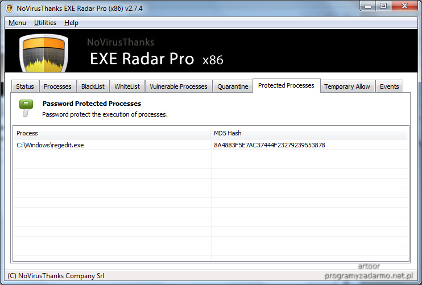Image resolution: width=422 pixels, height=285 pixels.
Task: Maximize the EXE Radar Pro window
Action: coord(383,6)
